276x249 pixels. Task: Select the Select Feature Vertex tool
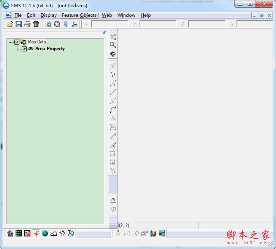pyautogui.click(x=113, y=83)
